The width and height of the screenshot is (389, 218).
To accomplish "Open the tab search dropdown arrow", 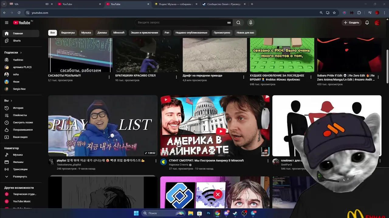I will [5, 4].
